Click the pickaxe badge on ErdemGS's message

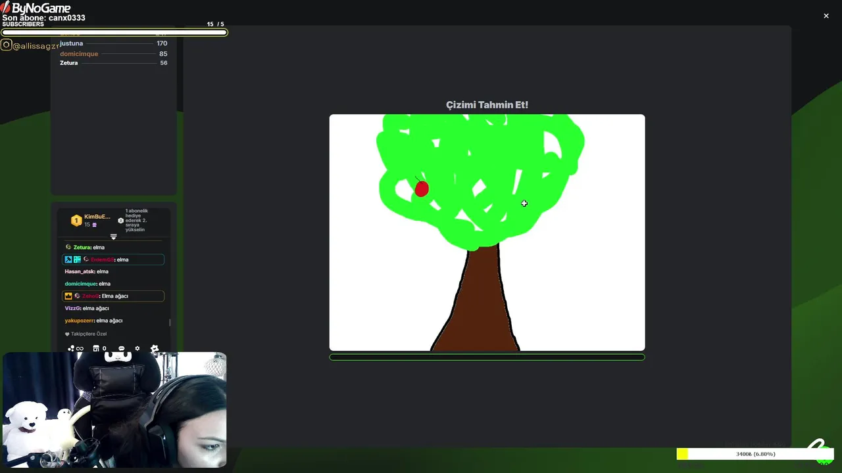pos(68,259)
